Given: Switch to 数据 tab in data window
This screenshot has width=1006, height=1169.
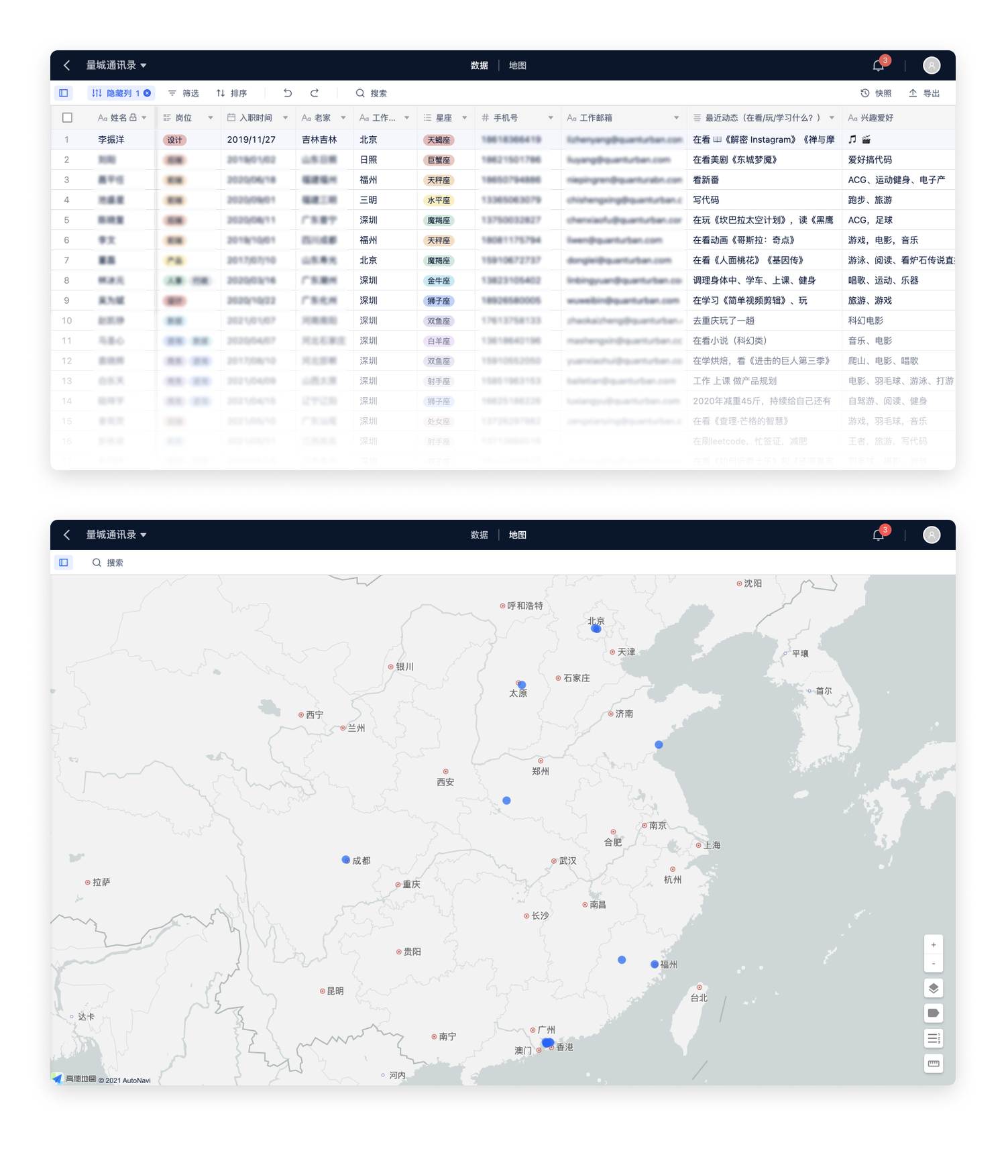Looking at the screenshot, I should click(479, 65).
